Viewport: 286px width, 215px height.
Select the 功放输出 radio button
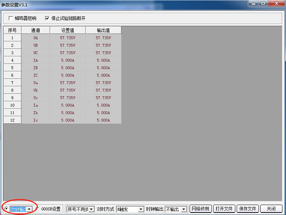[7, 209]
